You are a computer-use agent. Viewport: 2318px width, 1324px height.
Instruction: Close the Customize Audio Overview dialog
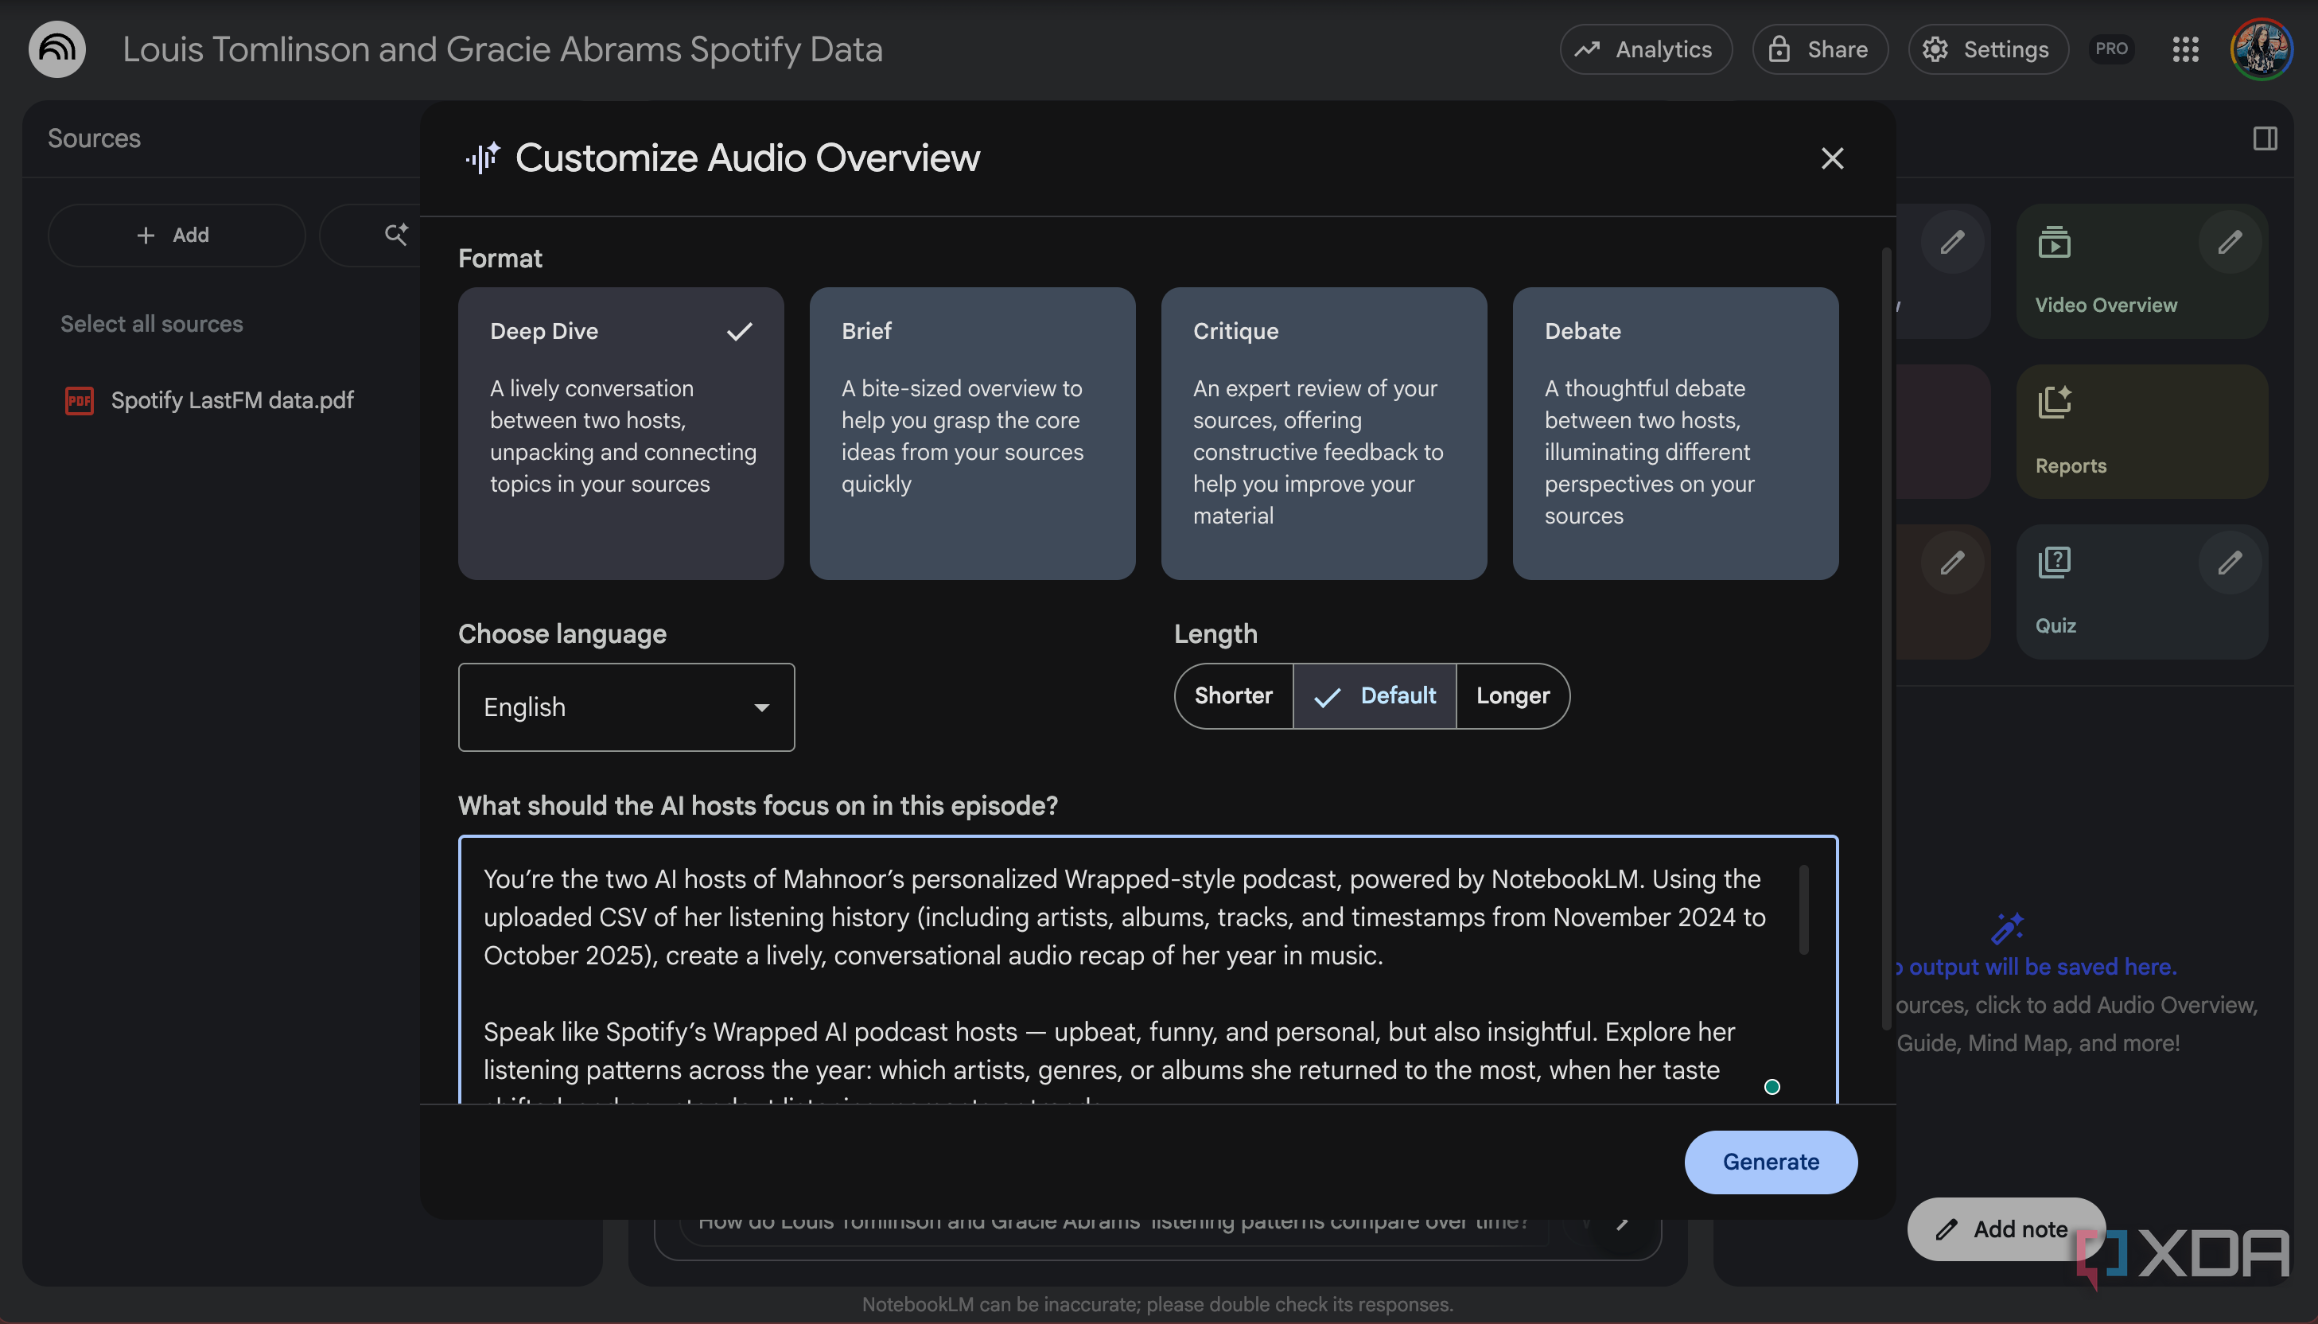1832,158
